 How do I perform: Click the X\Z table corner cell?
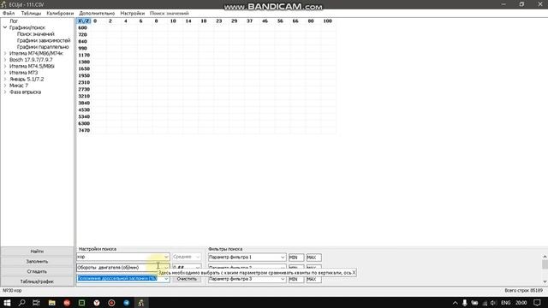click(x=84, y=21)
